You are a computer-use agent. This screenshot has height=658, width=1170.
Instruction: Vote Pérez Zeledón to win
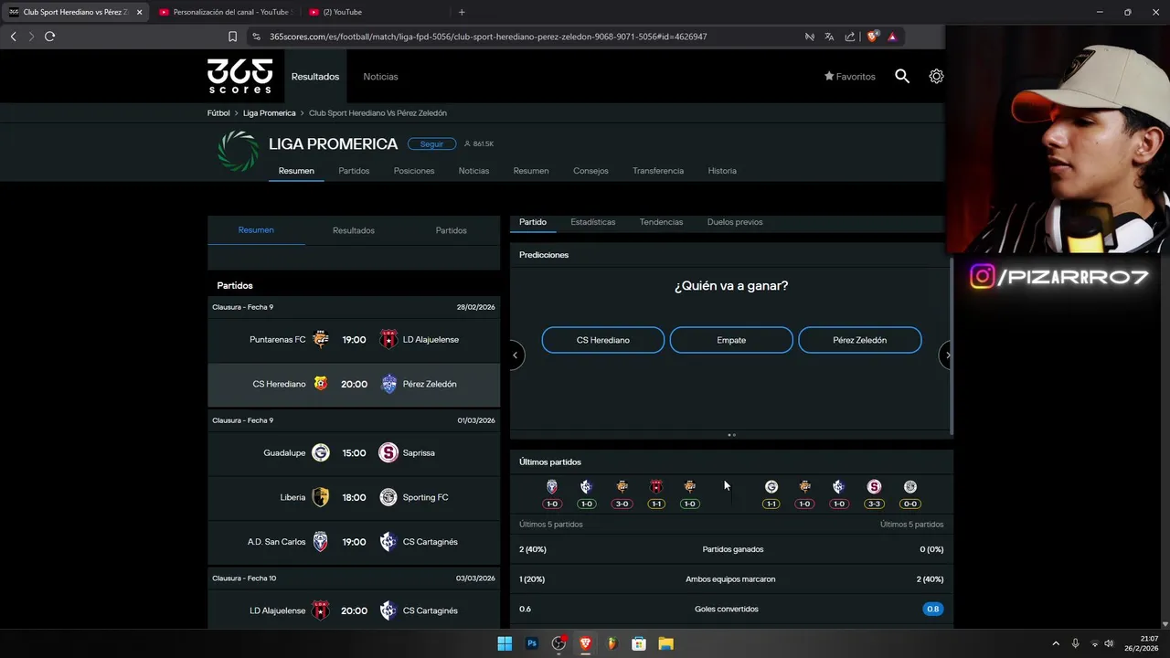[x=860, y=340]
